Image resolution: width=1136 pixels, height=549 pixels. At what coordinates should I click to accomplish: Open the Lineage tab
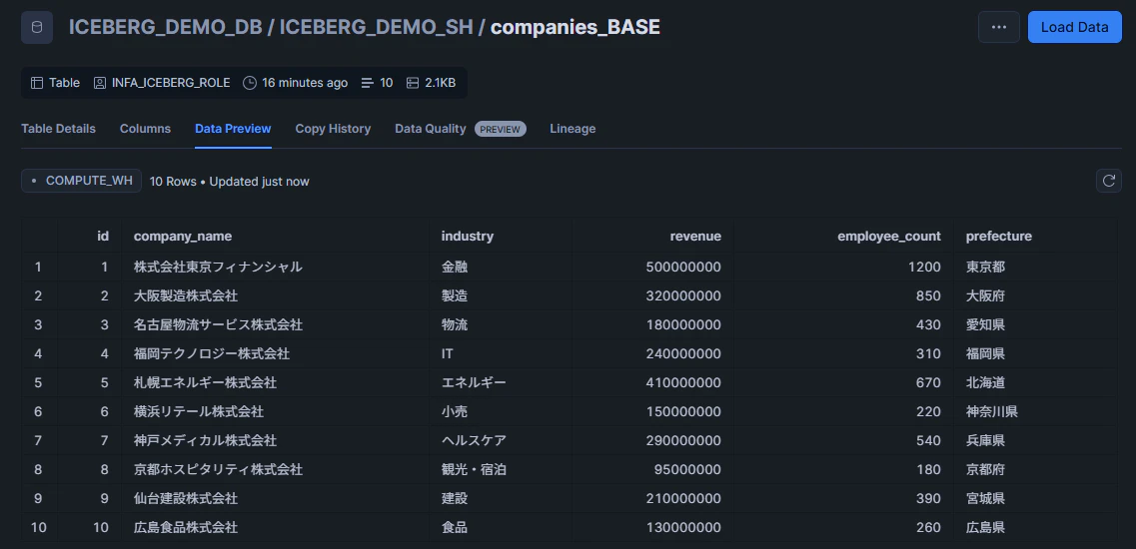click(572, 128)
